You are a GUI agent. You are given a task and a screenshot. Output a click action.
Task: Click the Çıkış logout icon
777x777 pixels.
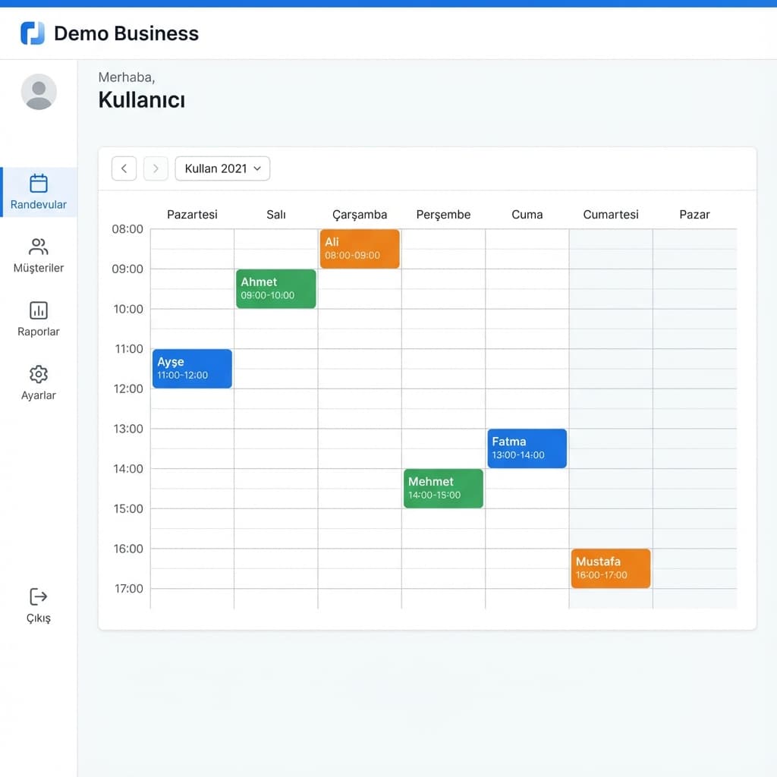[39, 596]
